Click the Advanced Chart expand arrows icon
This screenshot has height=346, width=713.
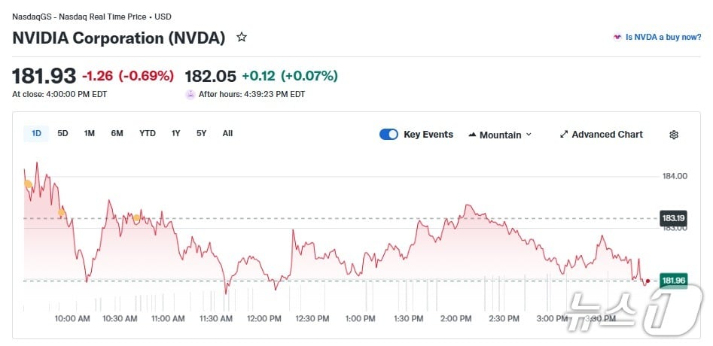point(564,135)
